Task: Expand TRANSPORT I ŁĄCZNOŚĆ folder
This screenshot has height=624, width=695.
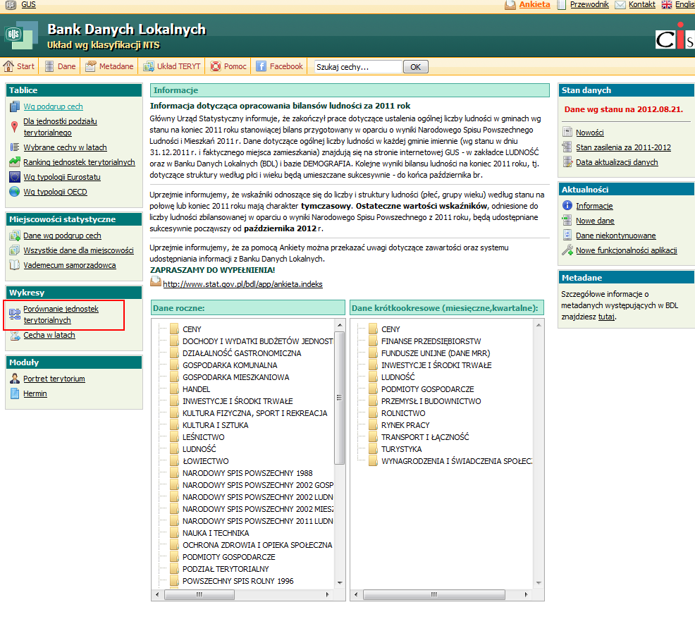Action: (x=373, y=437)
